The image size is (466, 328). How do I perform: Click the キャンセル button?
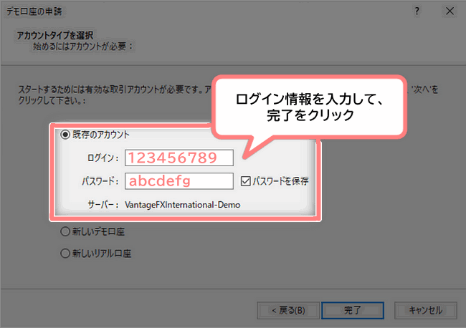(x=426, y=311)
